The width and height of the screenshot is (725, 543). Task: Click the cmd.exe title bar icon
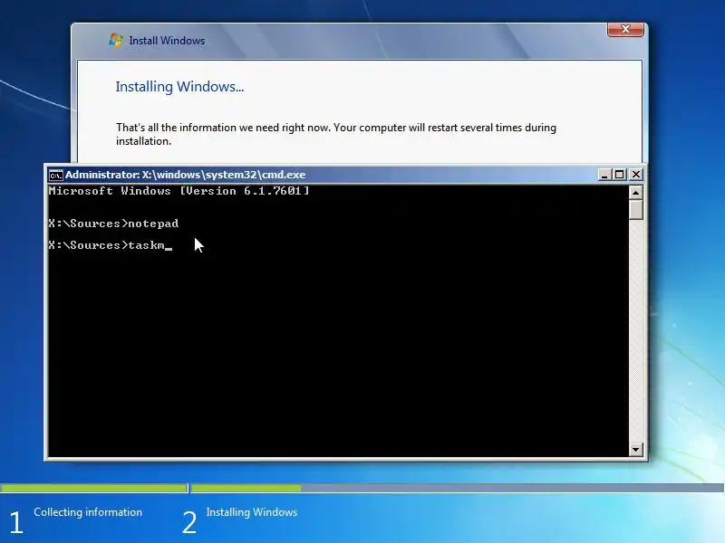[x=55, y=175]
